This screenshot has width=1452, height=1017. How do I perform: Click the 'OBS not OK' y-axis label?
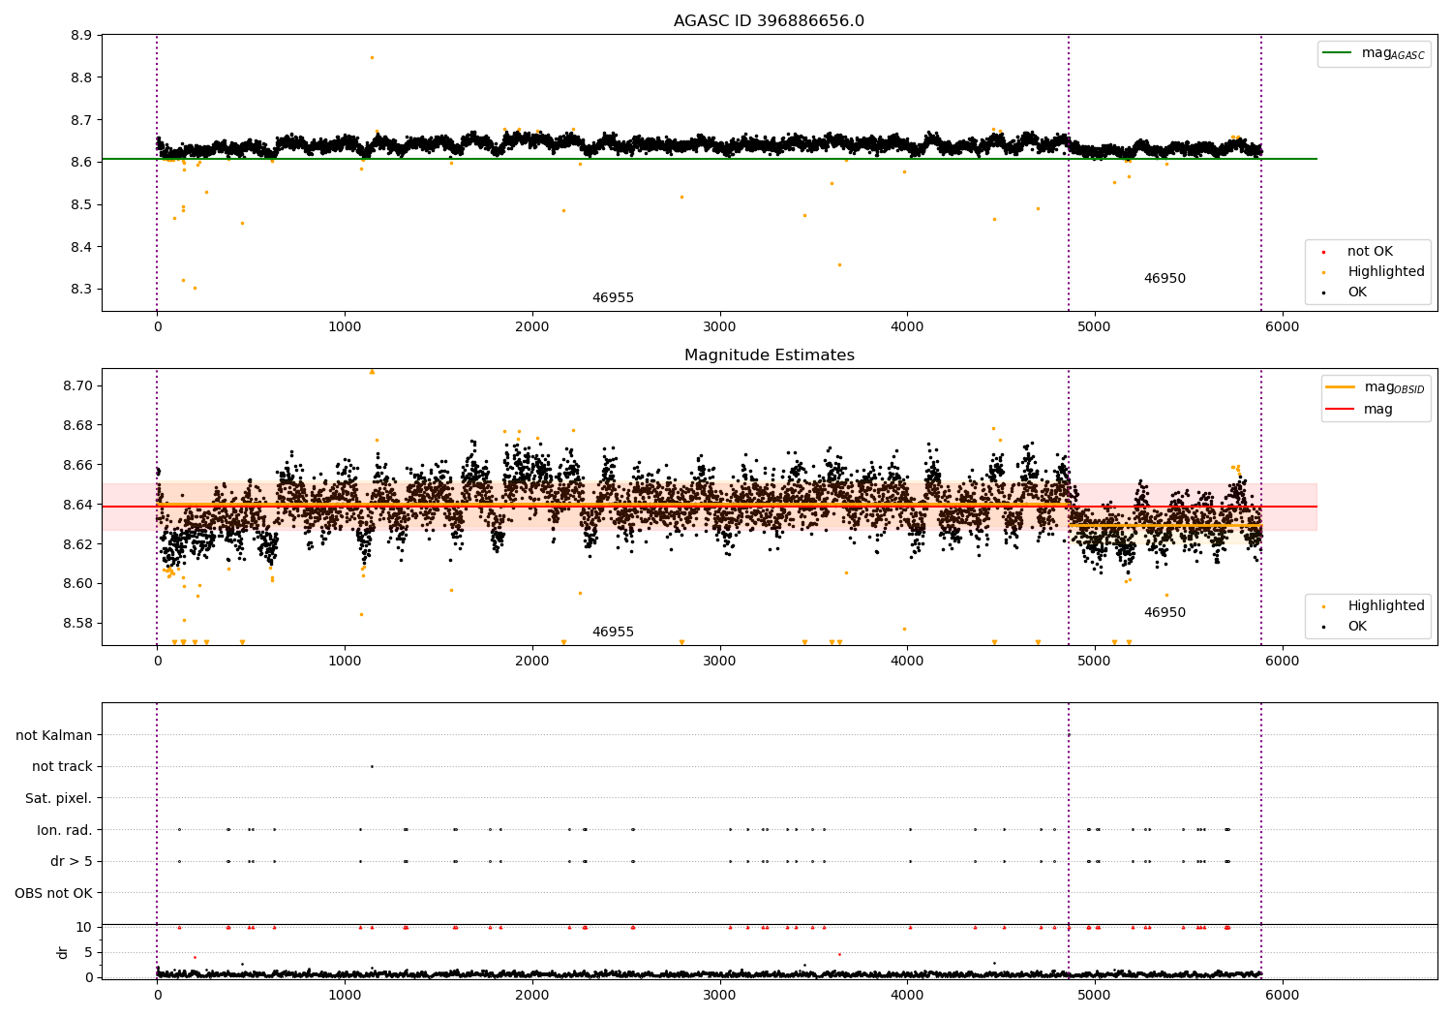click(54, 893)
